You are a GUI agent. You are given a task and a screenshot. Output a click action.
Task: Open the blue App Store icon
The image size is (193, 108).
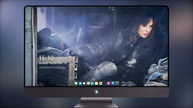click(113, 83)
